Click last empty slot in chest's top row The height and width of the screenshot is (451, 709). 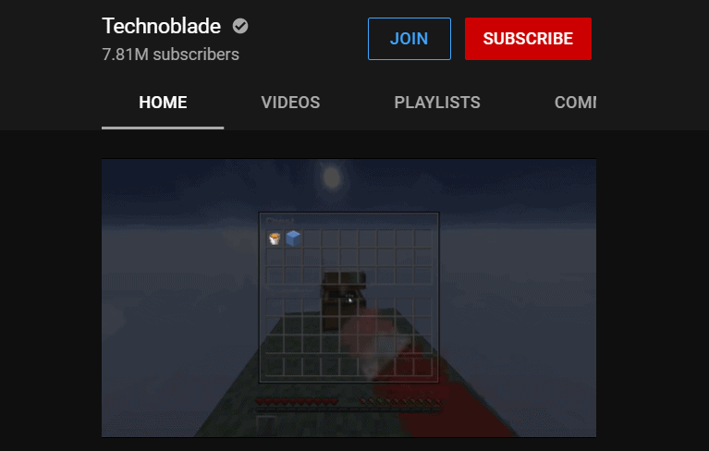423,238
